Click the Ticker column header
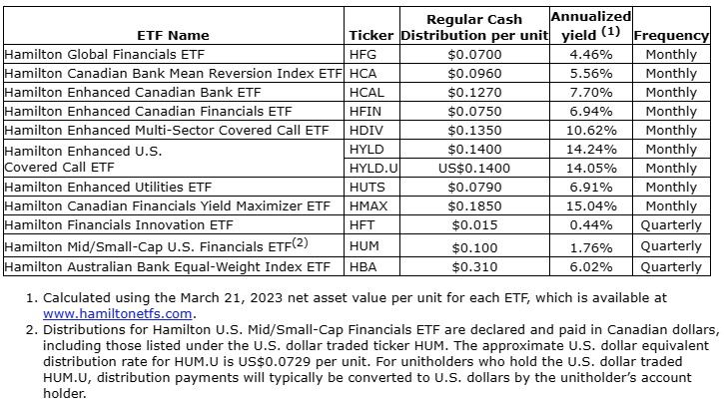This screenshot has width=724, height=405. [371, 35]
